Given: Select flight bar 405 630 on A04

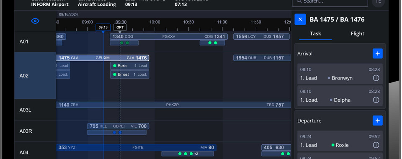Looking at the screenshot, I should (276, 147).
